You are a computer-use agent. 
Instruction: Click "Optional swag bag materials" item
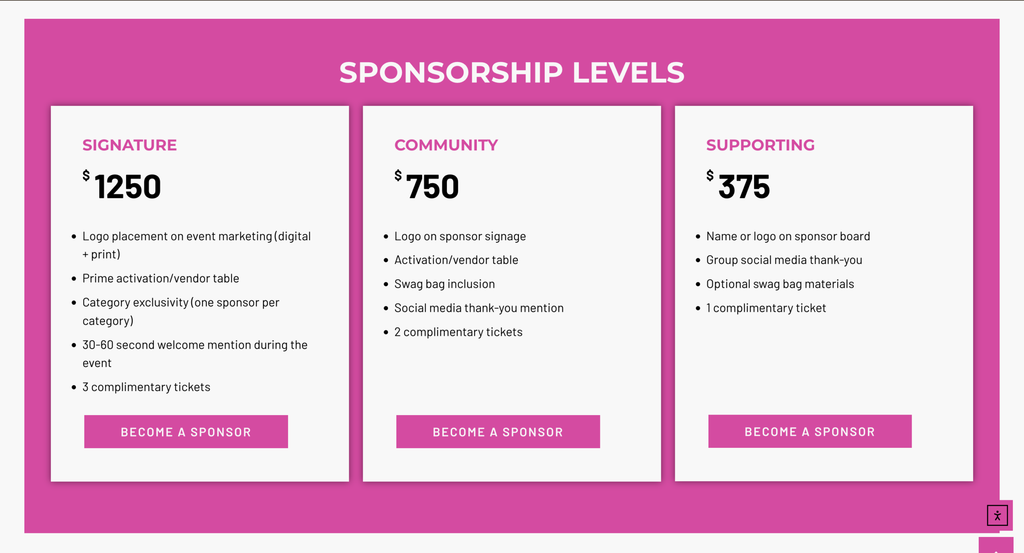[780, 284]
